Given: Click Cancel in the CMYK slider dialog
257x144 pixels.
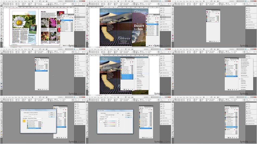Looking at the screenshot, I should click(129, 115).
